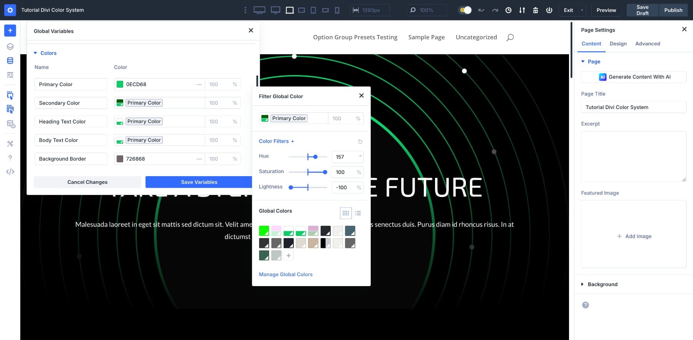This screenshot has width=693, height=340.
Task: Open the Manage Global Colors link
Action: tap(286, 274)
